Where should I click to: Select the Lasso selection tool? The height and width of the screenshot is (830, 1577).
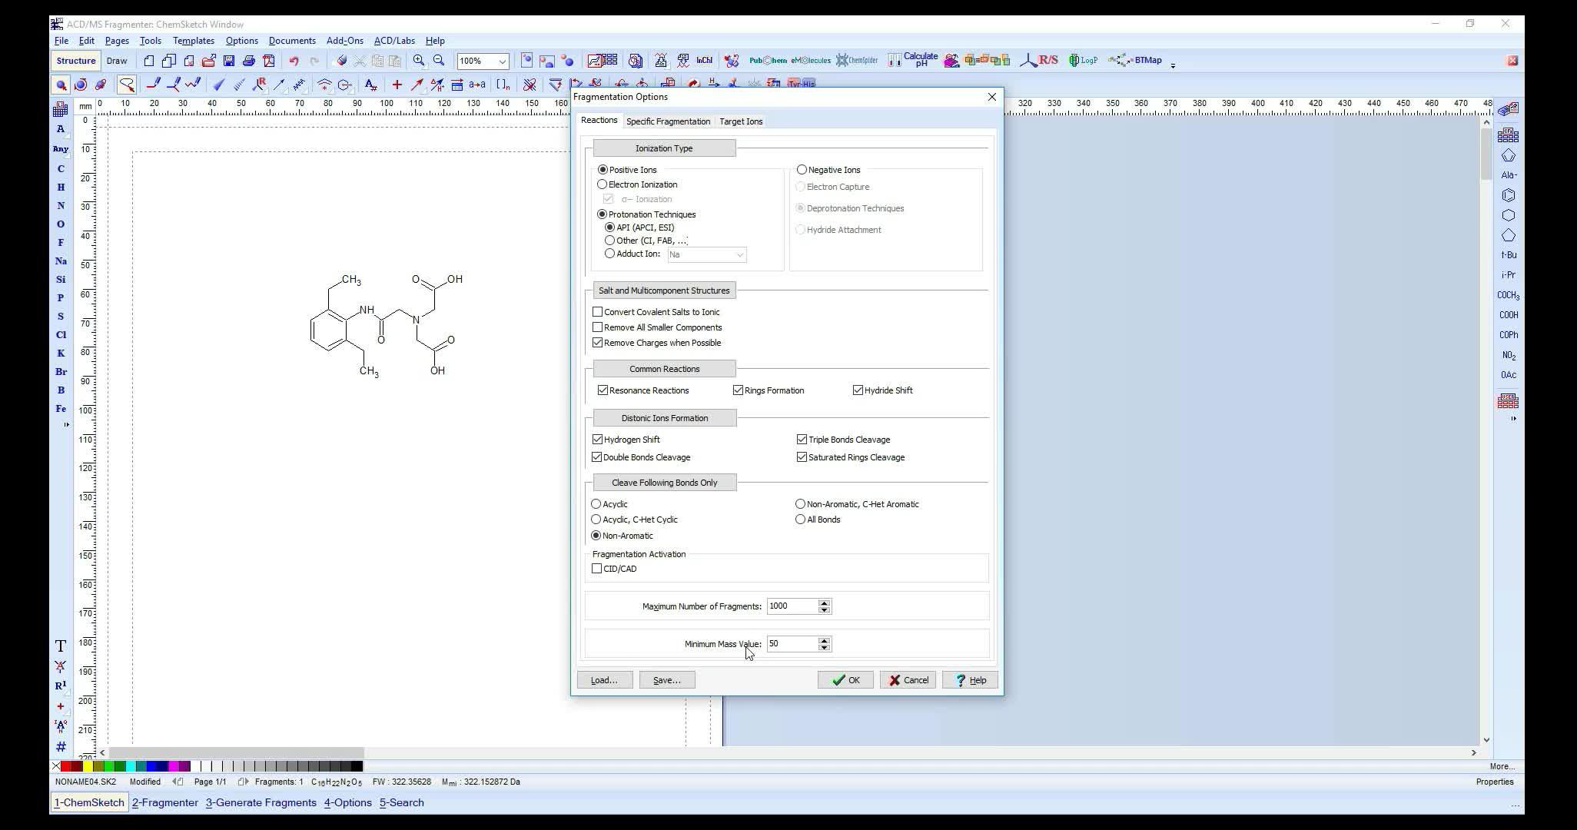coord(127,85)
